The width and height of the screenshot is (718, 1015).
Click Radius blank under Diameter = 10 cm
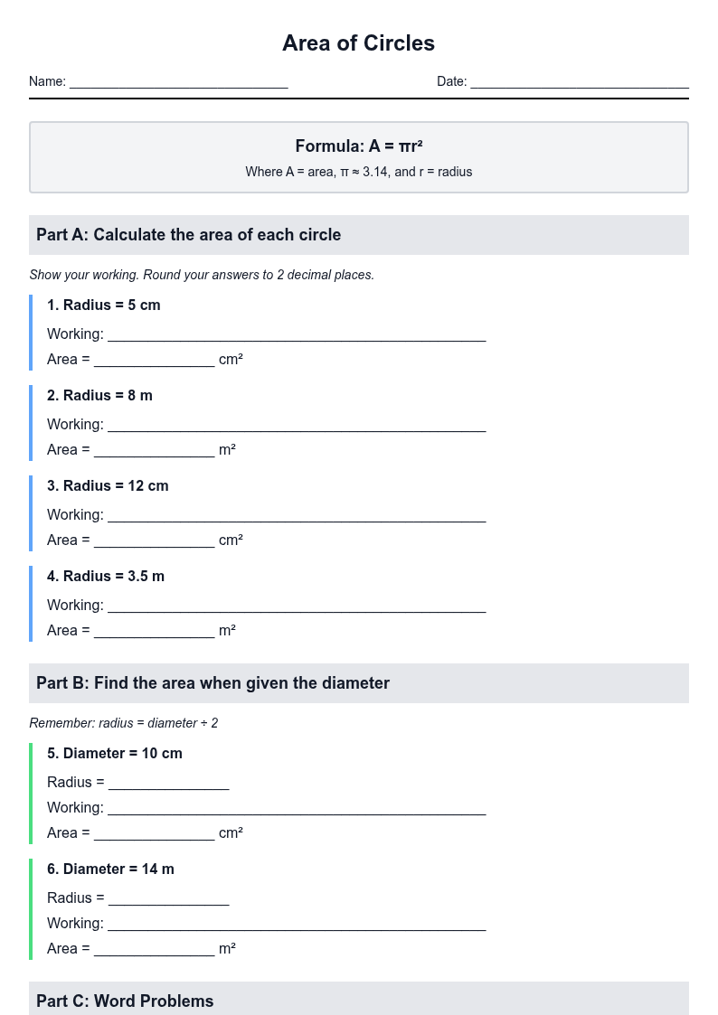169,783
